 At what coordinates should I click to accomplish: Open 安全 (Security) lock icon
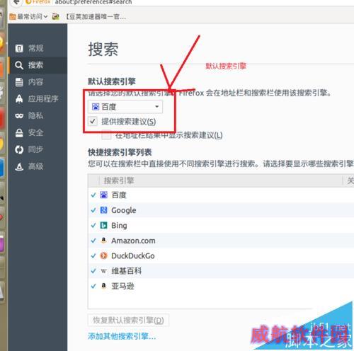[19, 133]
